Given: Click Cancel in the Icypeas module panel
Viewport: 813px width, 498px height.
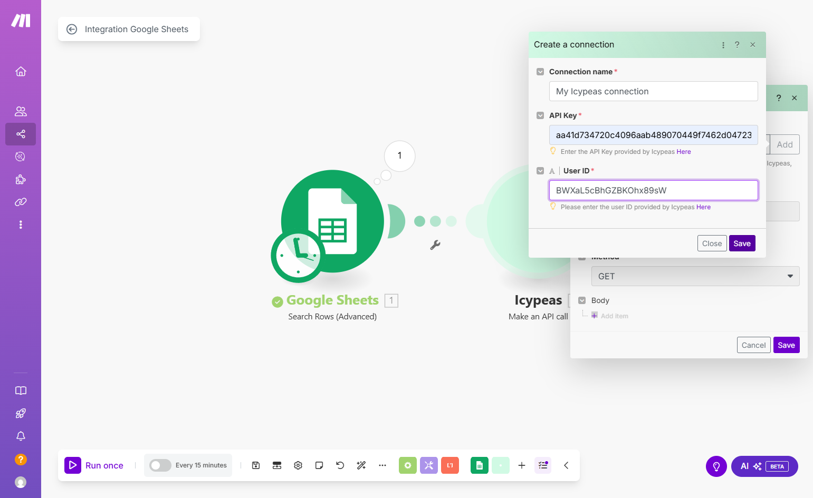Looking at the screenshot, I should click(x=753, y=345).
